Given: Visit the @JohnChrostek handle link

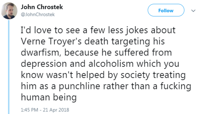Looking at the screenshot, I should pos(38,15).
